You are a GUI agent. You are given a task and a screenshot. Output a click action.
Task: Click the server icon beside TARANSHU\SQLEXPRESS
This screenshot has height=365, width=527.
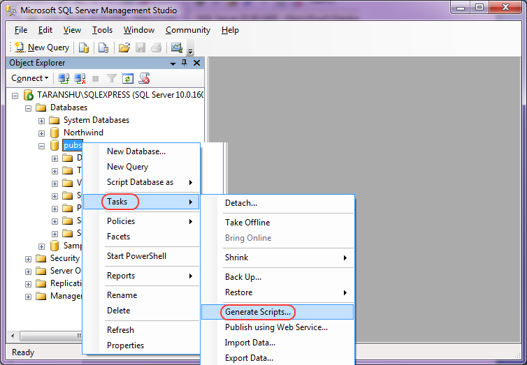click(29, 95)
